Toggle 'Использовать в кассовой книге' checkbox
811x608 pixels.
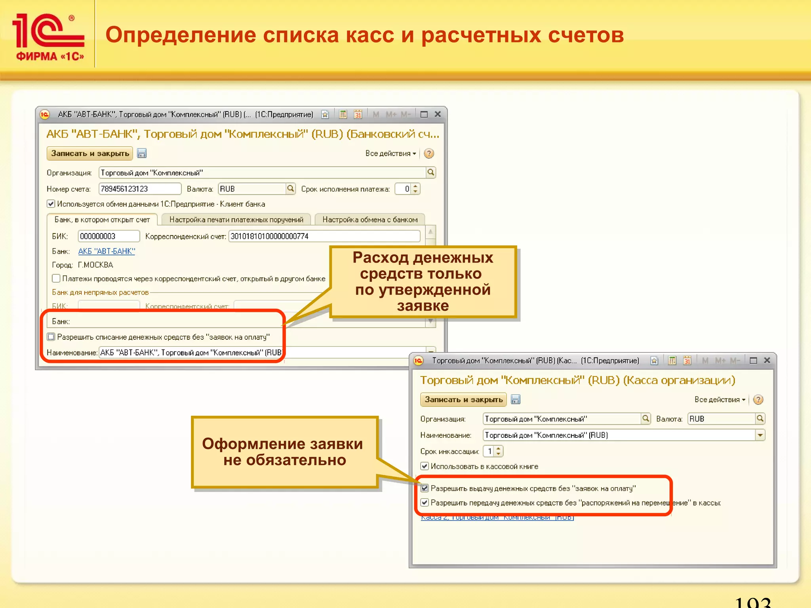pos(425,466)
